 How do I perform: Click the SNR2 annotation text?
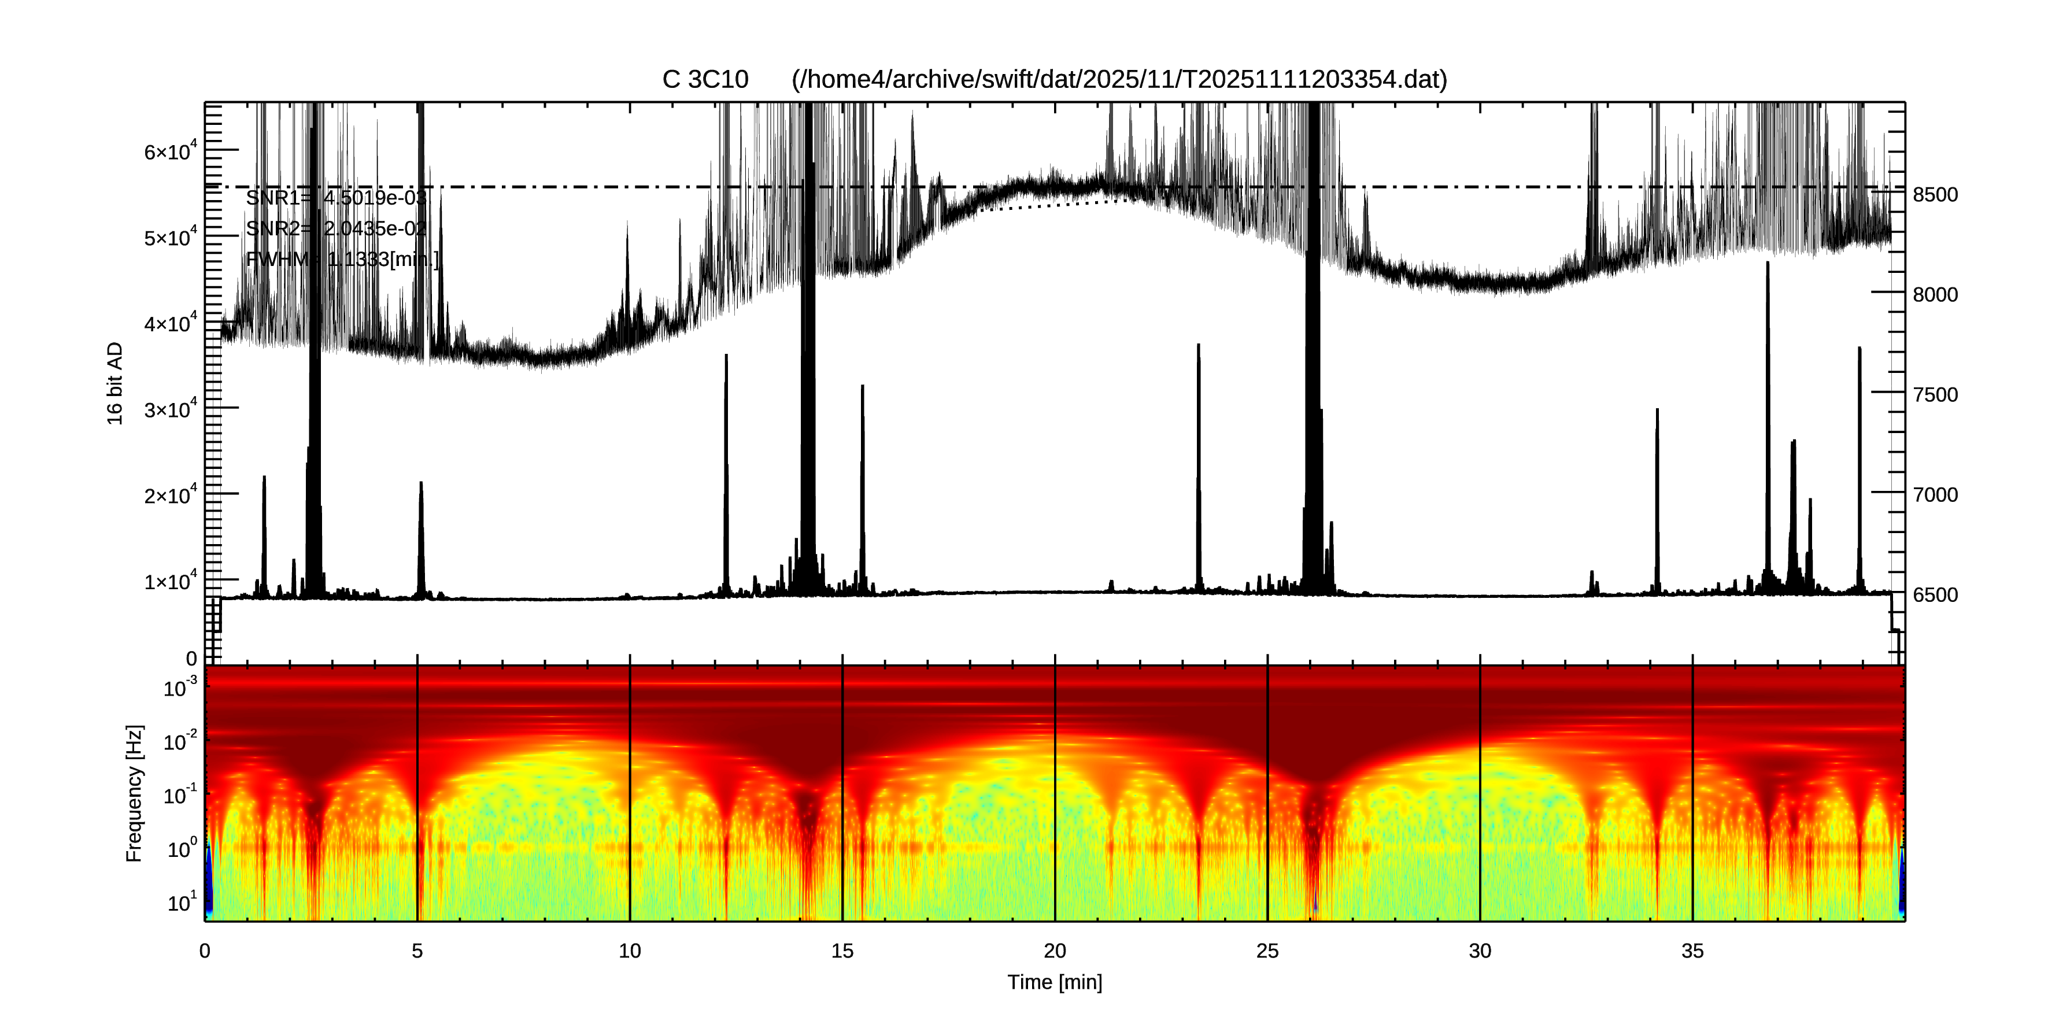point(337,229)
